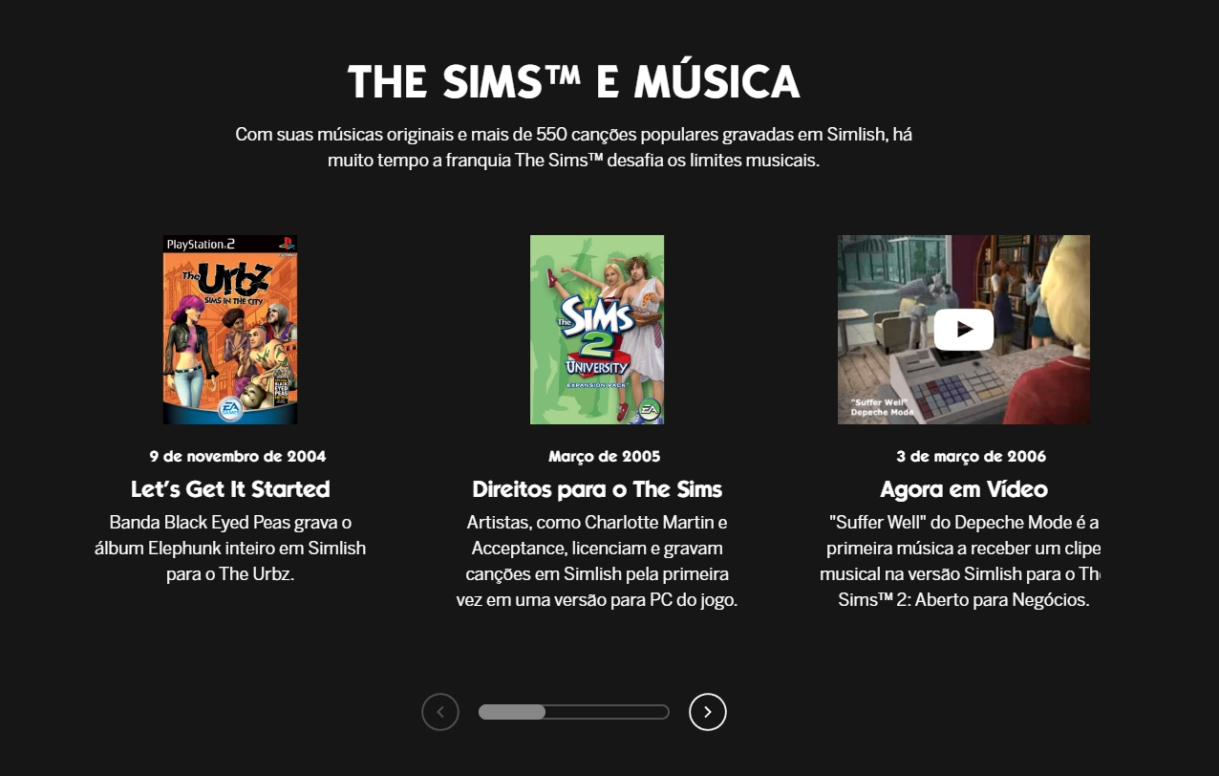Click the next carousel arrow button
Image resolution: width=1219 pixels, height=776 pixels.
click(x=708, y=712)
